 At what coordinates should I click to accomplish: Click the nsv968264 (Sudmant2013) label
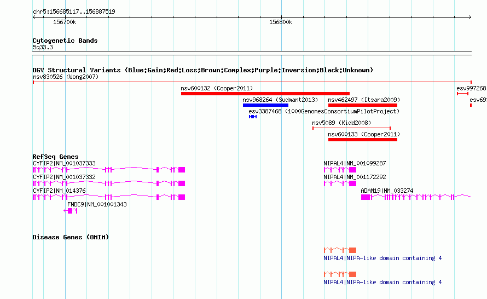[x=280, y=100]
